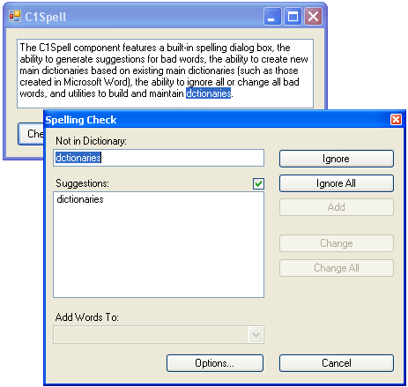Maximize the C1Spell window
This screenshot has width=408, height=387.
[293, 17]
